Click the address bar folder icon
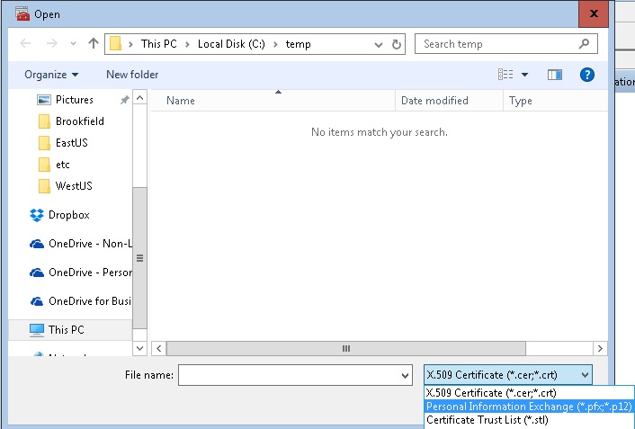The height and width of the screenshot is (429, 635). click(x=115, y=44)
